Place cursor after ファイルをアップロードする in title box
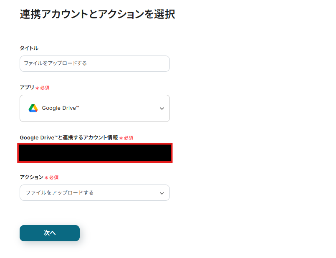 (x=88, y=63)
